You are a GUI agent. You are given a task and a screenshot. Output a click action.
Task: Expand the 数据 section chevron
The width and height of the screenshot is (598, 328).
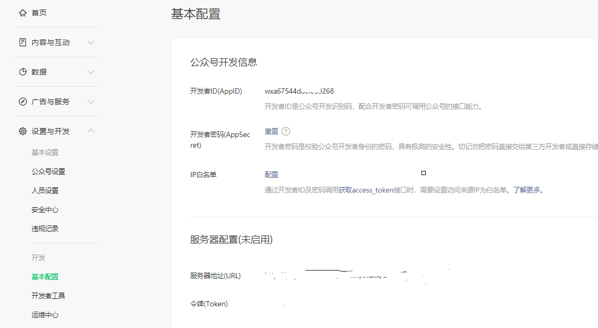[x=91, y=72]
